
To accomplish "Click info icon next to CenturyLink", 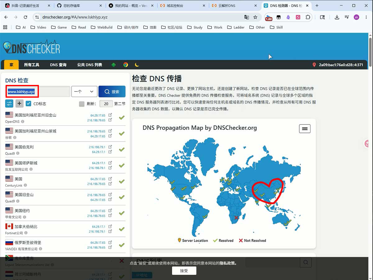I will [26, 185].
